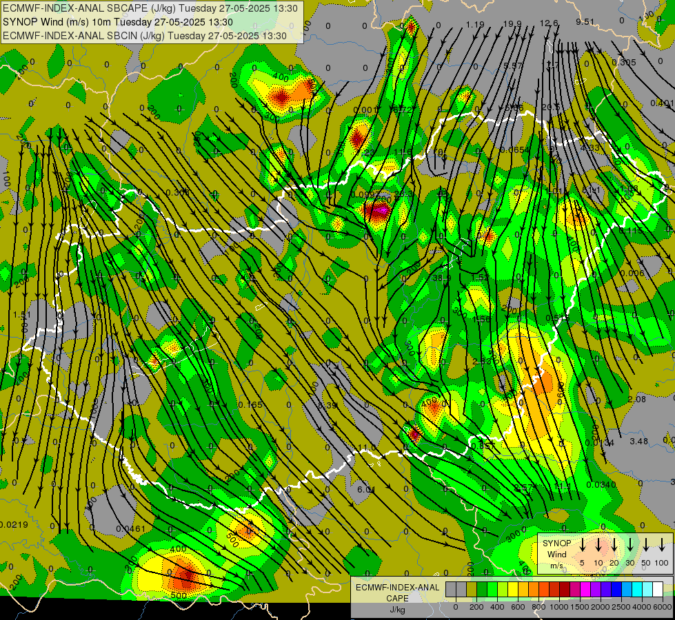675x620 pixels.
Task: Click the '8.39' map value
Action: pos(328,405)
